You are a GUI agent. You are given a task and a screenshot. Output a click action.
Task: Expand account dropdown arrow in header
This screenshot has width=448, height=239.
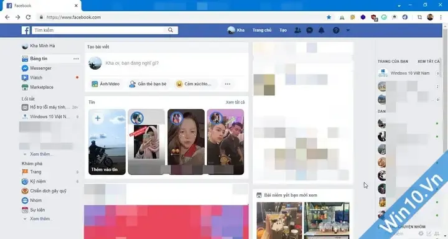(348, 30)
